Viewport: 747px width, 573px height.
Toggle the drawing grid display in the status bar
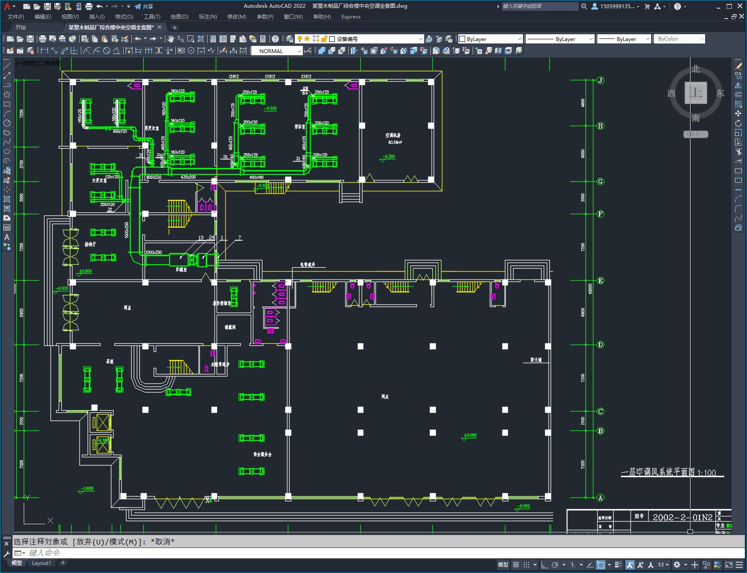(516, 564)
